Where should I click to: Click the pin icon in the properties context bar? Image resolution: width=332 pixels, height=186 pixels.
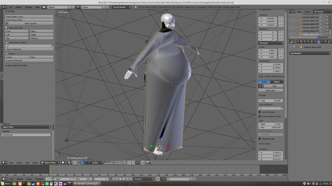pyautogui.click(x=291, y=47)
